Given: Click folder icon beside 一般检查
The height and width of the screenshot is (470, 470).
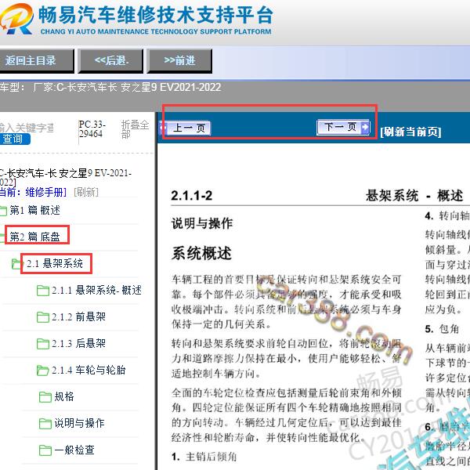Looking at the screenshot, I should click(x=45, y=450).
